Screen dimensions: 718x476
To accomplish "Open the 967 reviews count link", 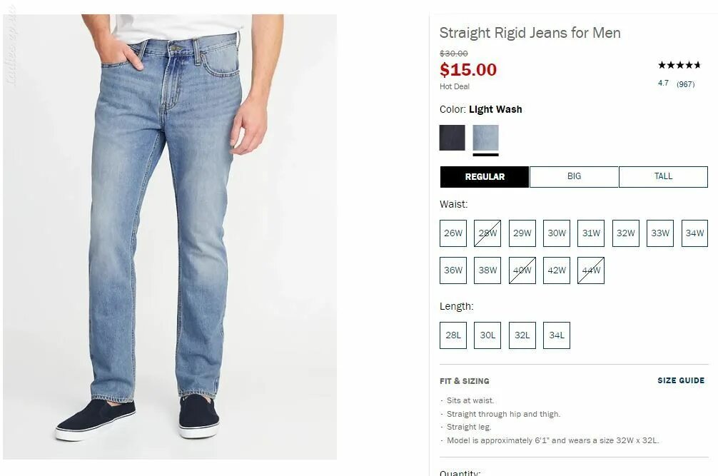I will pyautogui.click(x=685, y=83).
